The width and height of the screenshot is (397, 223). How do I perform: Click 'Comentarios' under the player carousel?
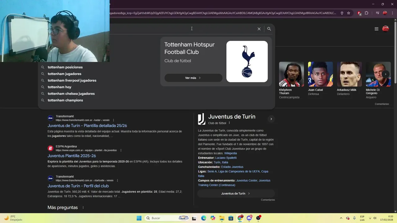(381, 104)
